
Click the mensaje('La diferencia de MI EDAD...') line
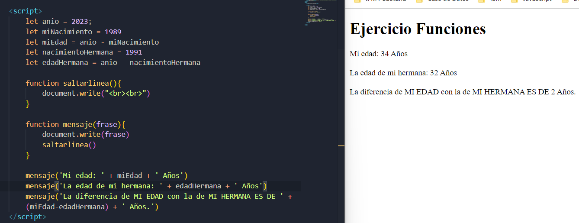click(x=159, y=197)
